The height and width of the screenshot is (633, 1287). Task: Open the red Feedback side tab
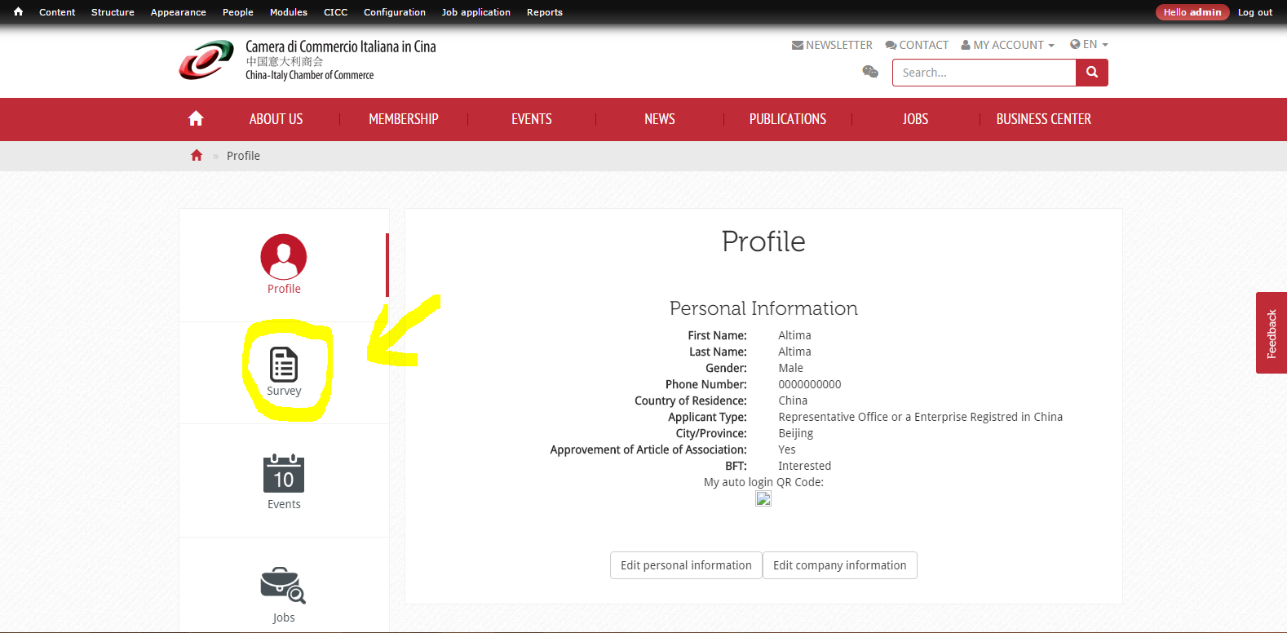1271,333
